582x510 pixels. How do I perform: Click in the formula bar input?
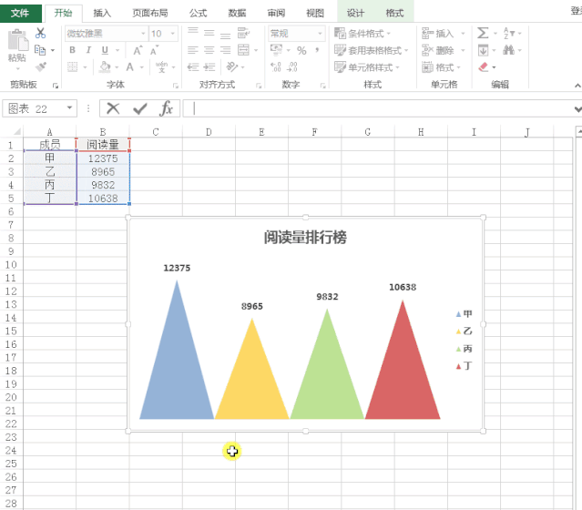tap(379, 108)
